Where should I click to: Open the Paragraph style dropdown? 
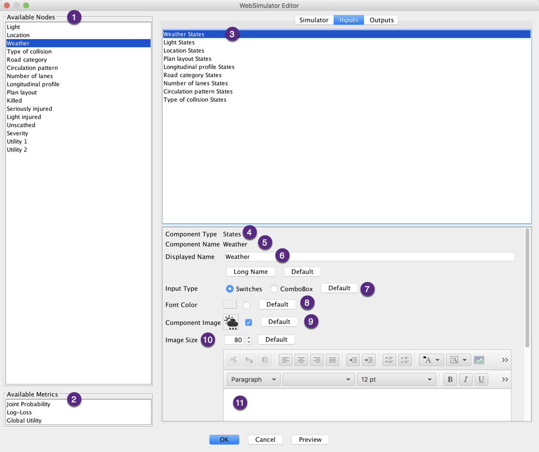pyautogui.click(x=253, y=379)
